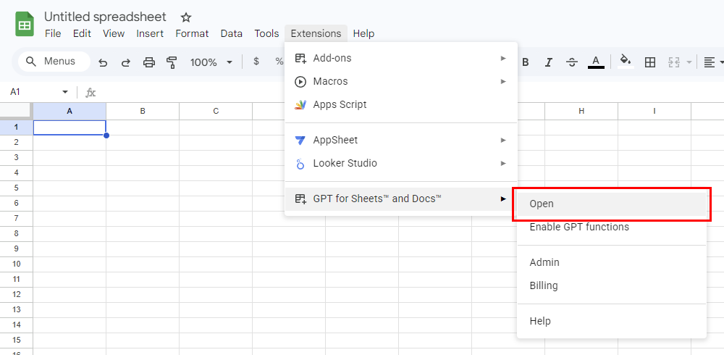Select Help in GPT submenu
Viewport: 724px width, 355px height.
611,321
